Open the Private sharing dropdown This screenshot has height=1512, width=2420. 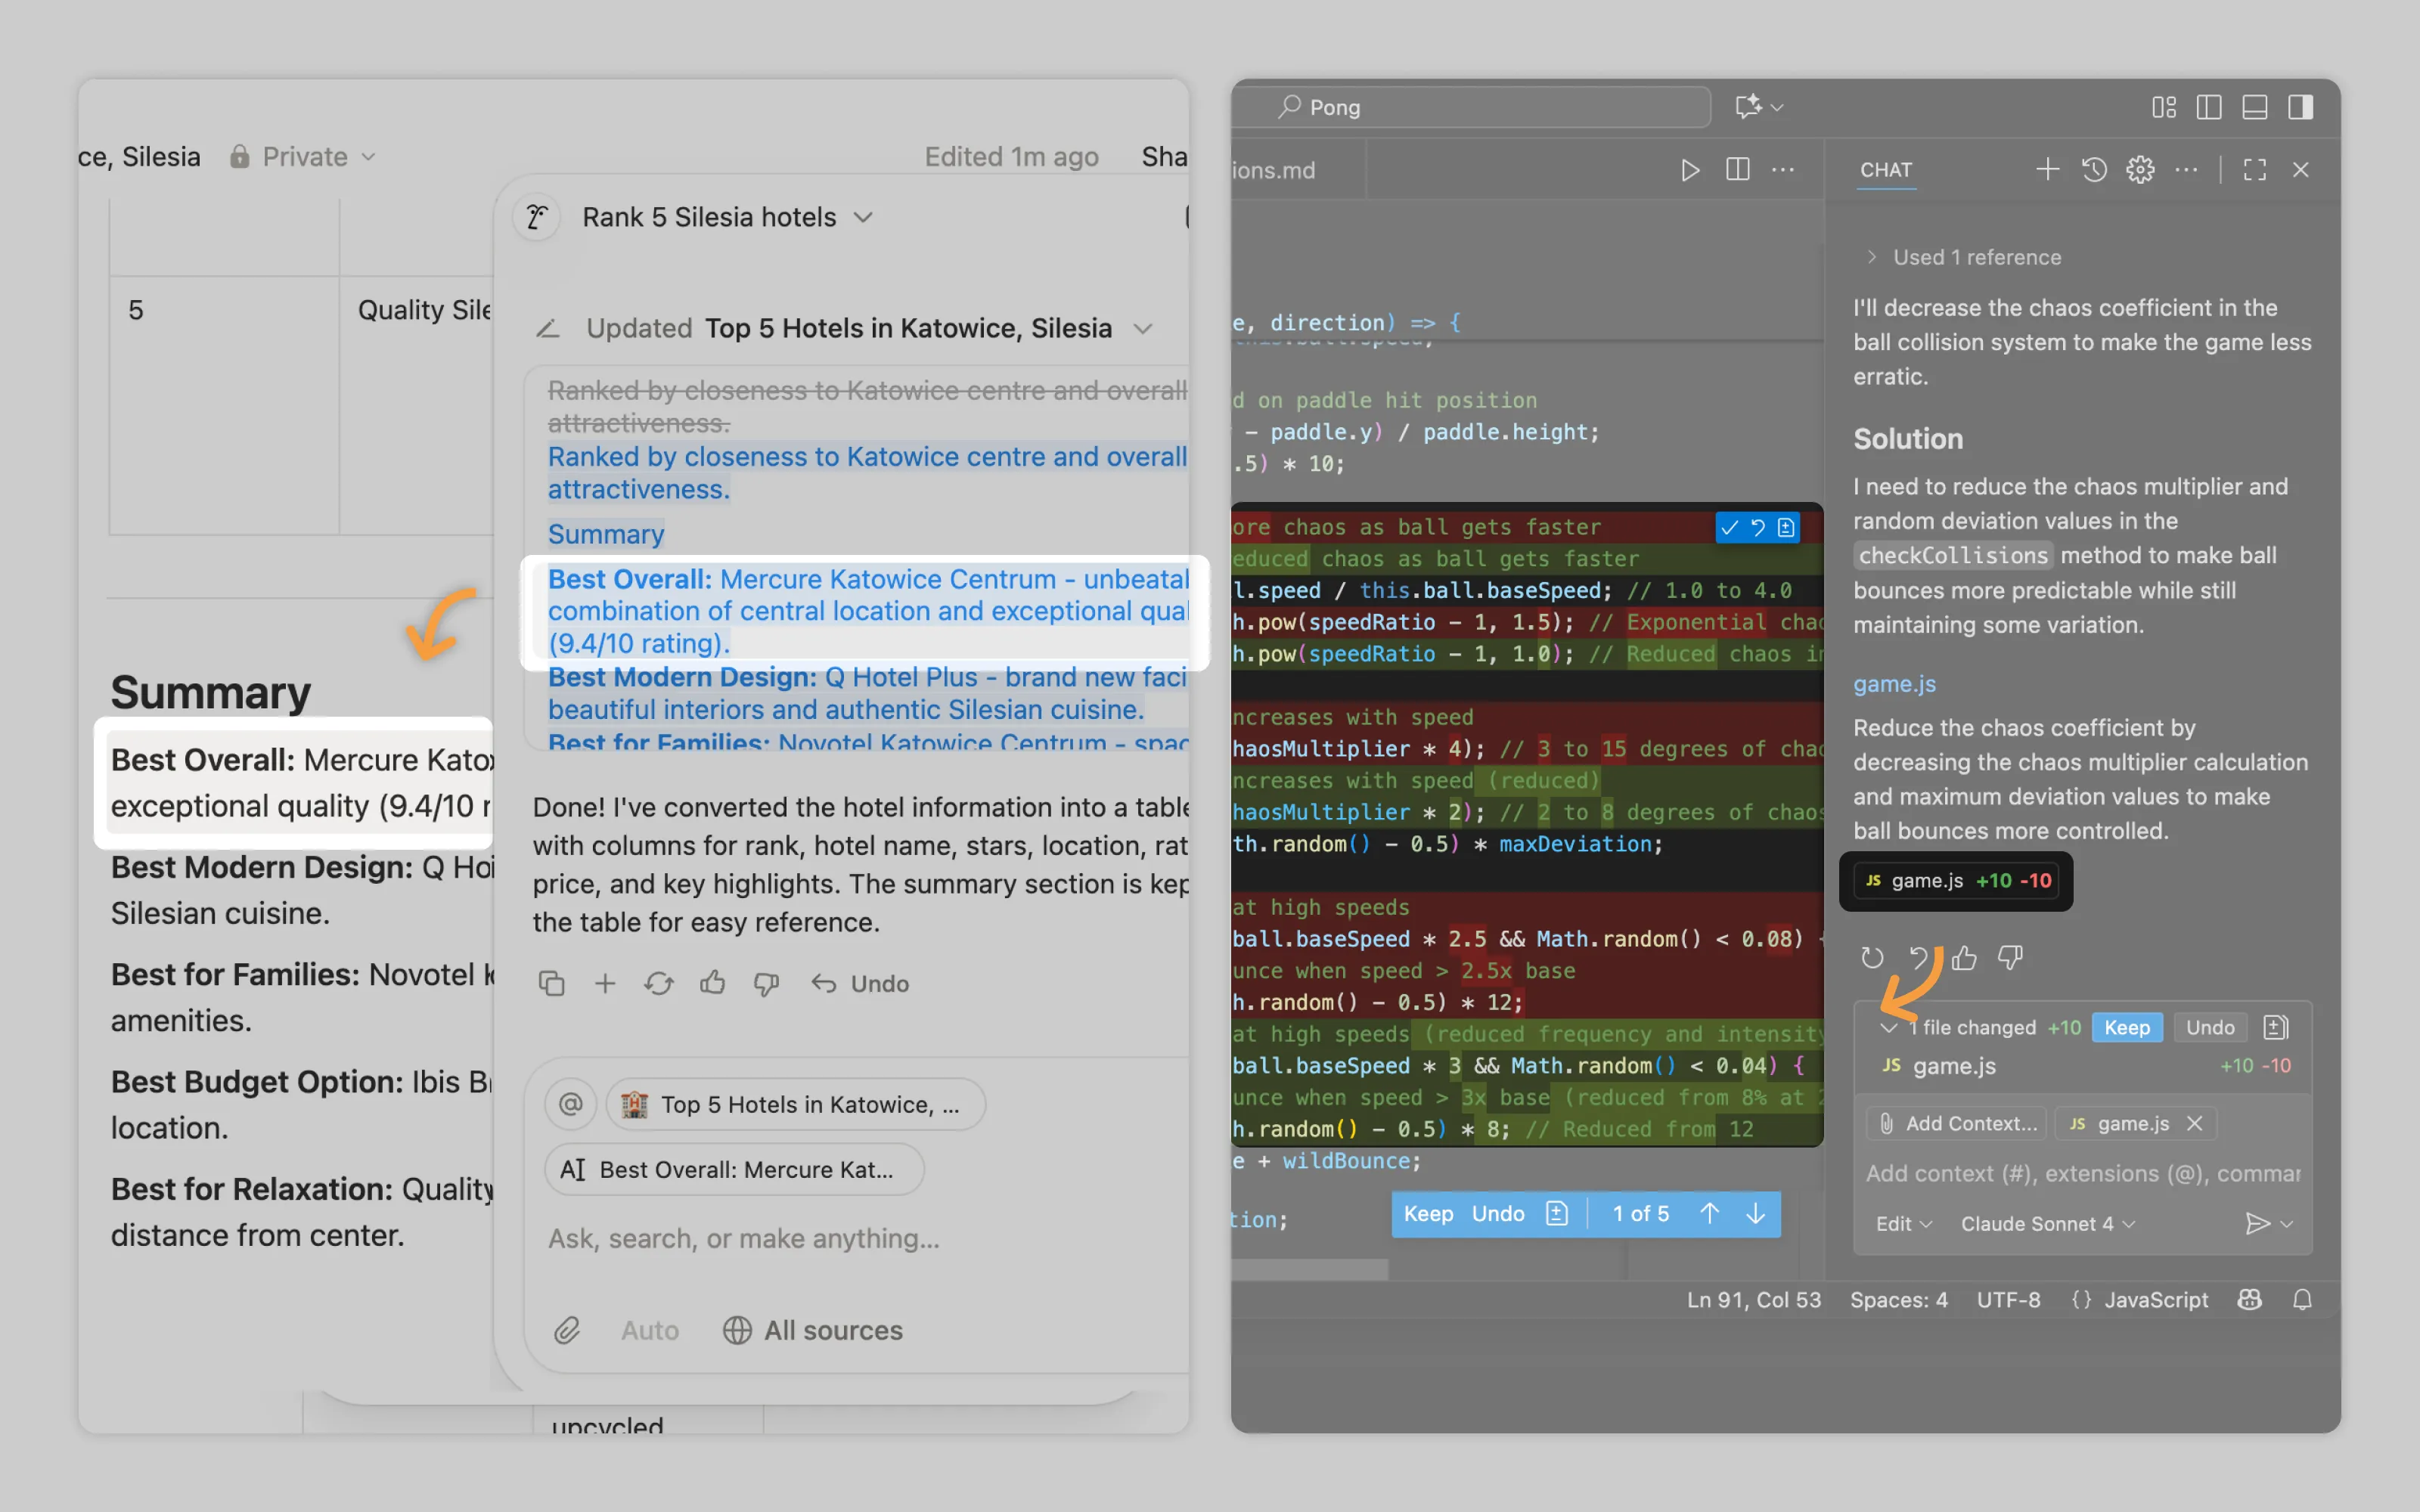304,157
